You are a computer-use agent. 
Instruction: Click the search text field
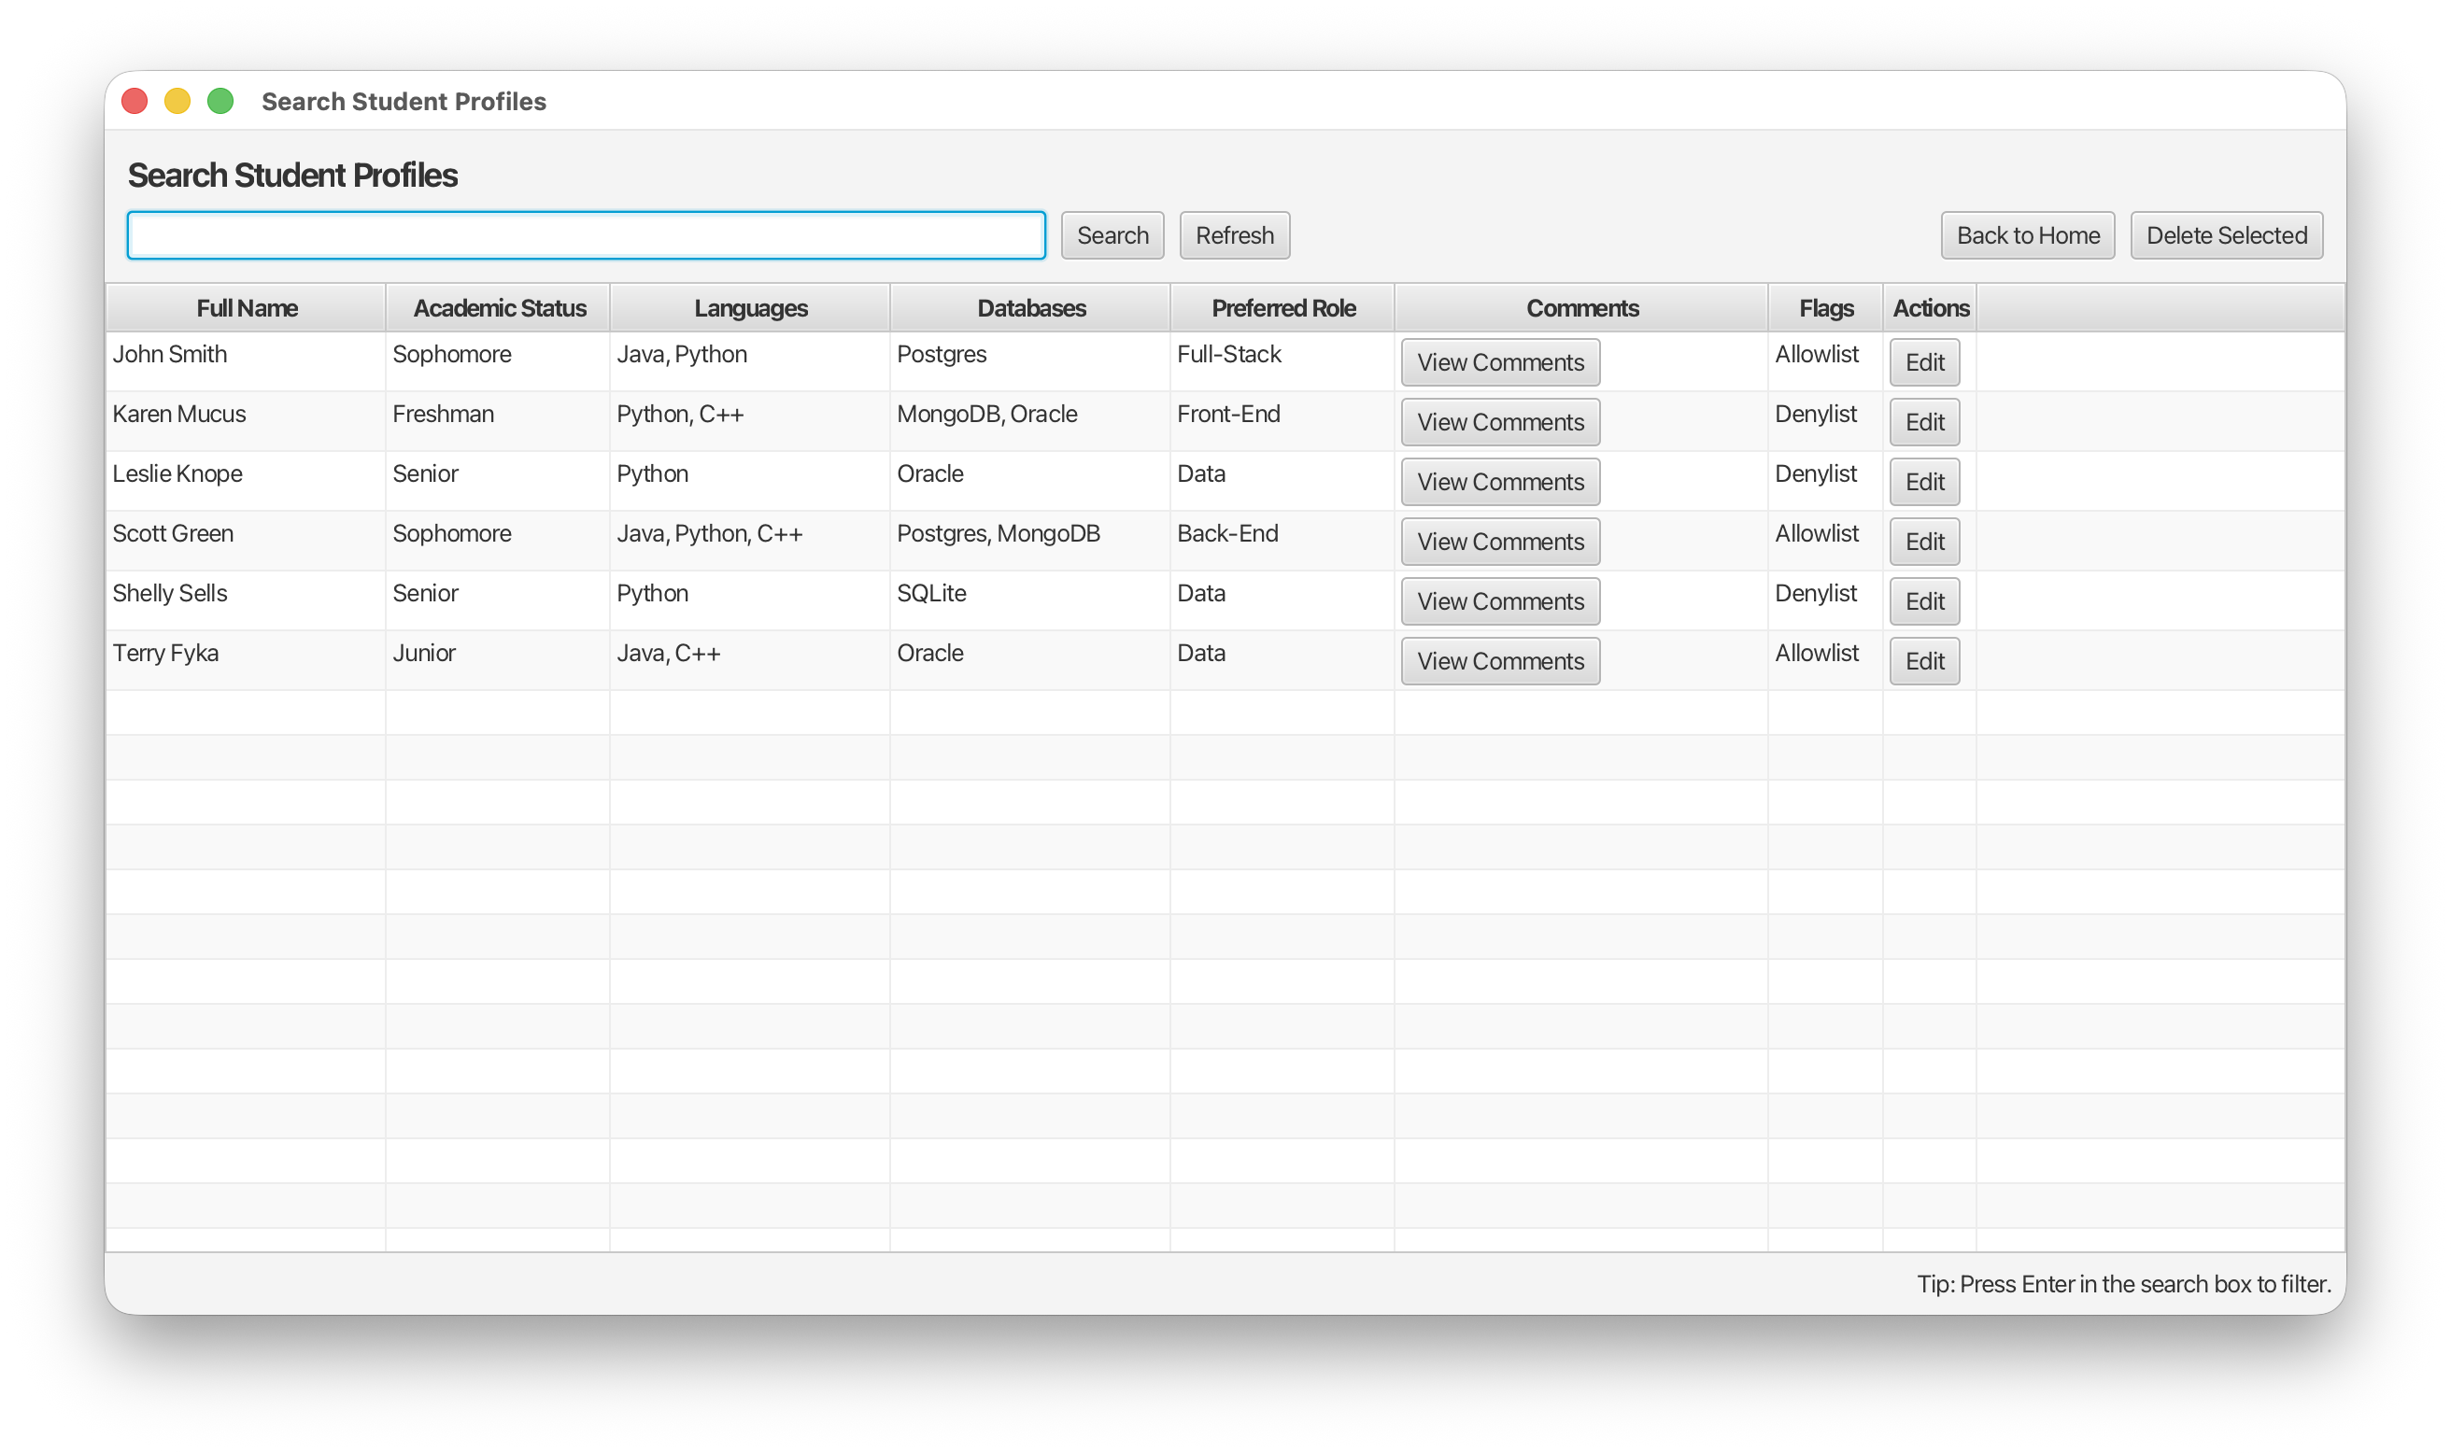[586, 235]
